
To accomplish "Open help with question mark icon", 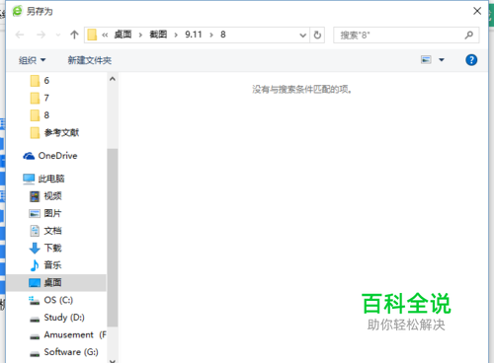I will (471, 60).
